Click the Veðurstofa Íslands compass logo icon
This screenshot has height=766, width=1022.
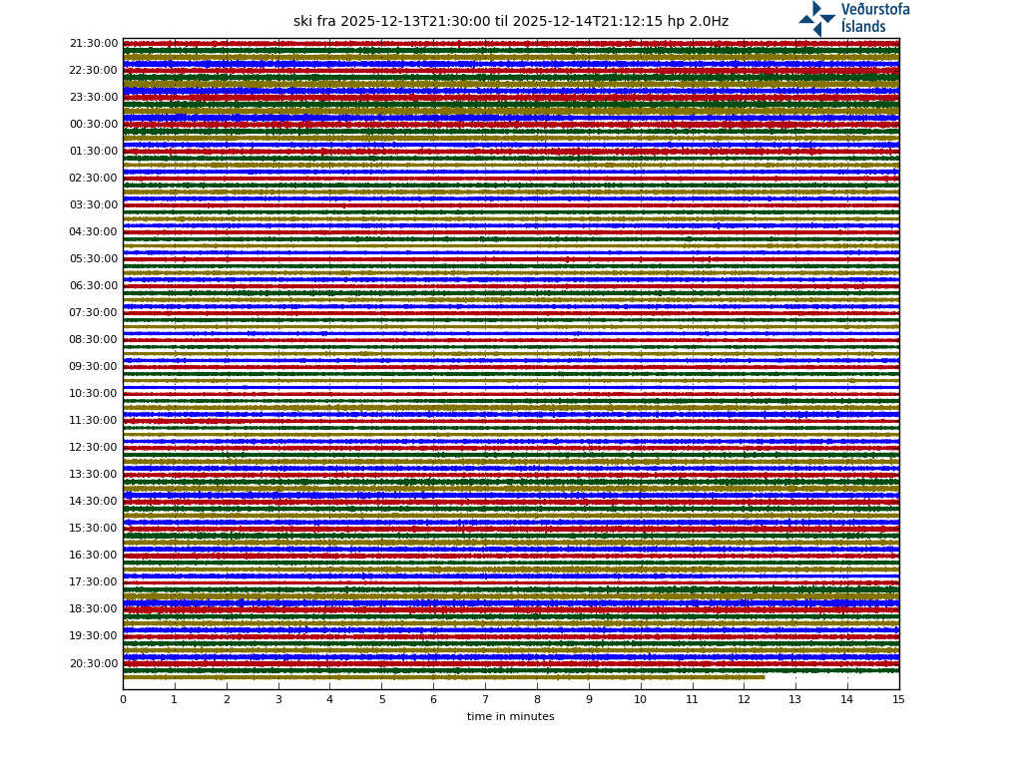[816, 18]
